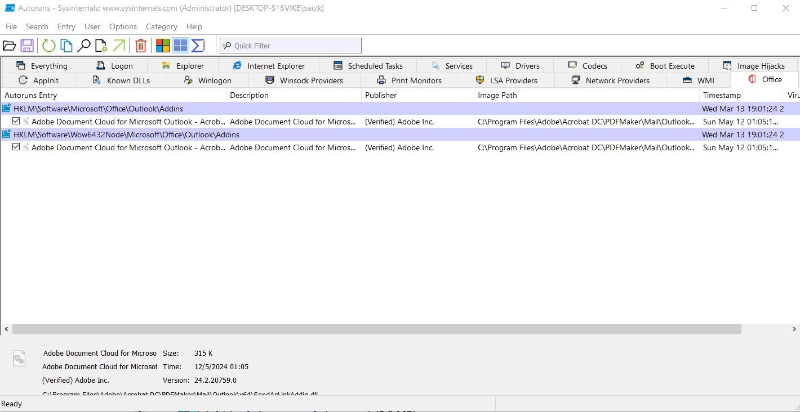Click second Adobe row's Image Path cell
This screenshot has width=800, height=412.
[x=586, y=147]
